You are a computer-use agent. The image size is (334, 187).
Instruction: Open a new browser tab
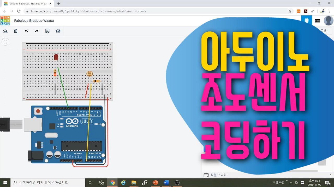(58, 4)
